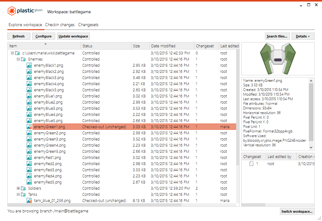Sort by the Changeset column in file list
322x221 pixels.
coord(207,46)
